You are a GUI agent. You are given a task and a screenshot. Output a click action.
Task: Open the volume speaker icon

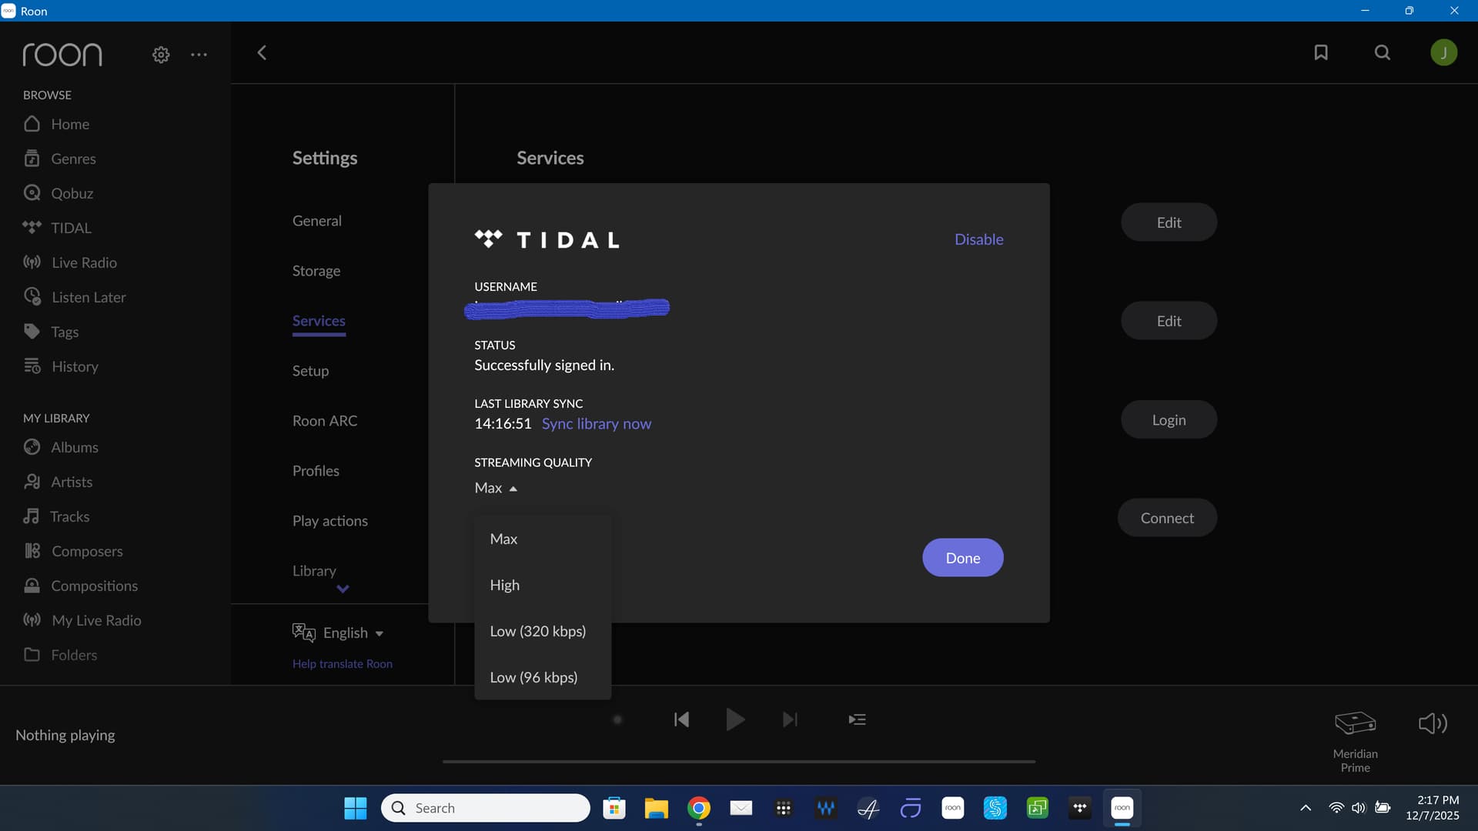[x=1433, y=723]
